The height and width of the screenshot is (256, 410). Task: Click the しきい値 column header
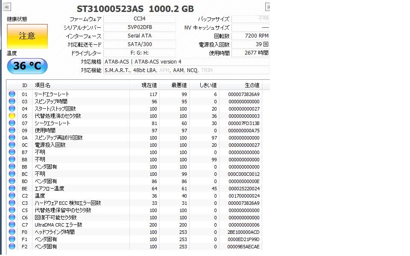click(x=204, y=85)
